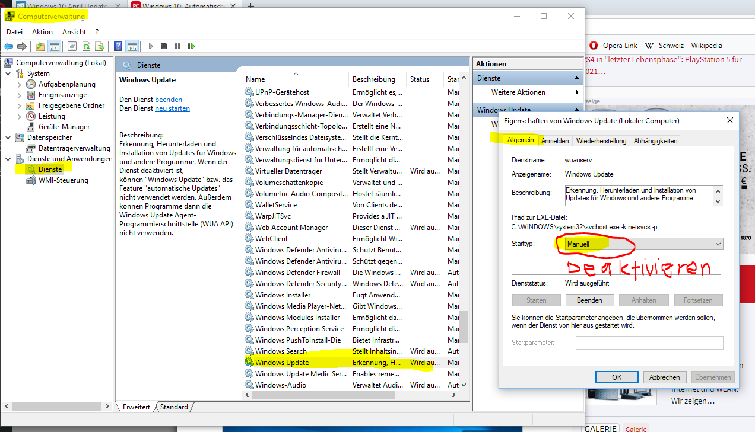Expand the Freigegebene Ordner node

tap(19, 105)
